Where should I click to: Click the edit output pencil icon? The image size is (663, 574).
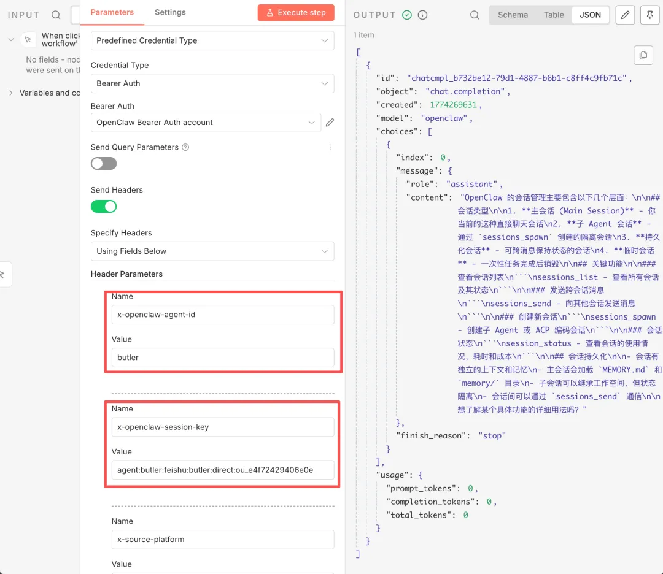625,15
